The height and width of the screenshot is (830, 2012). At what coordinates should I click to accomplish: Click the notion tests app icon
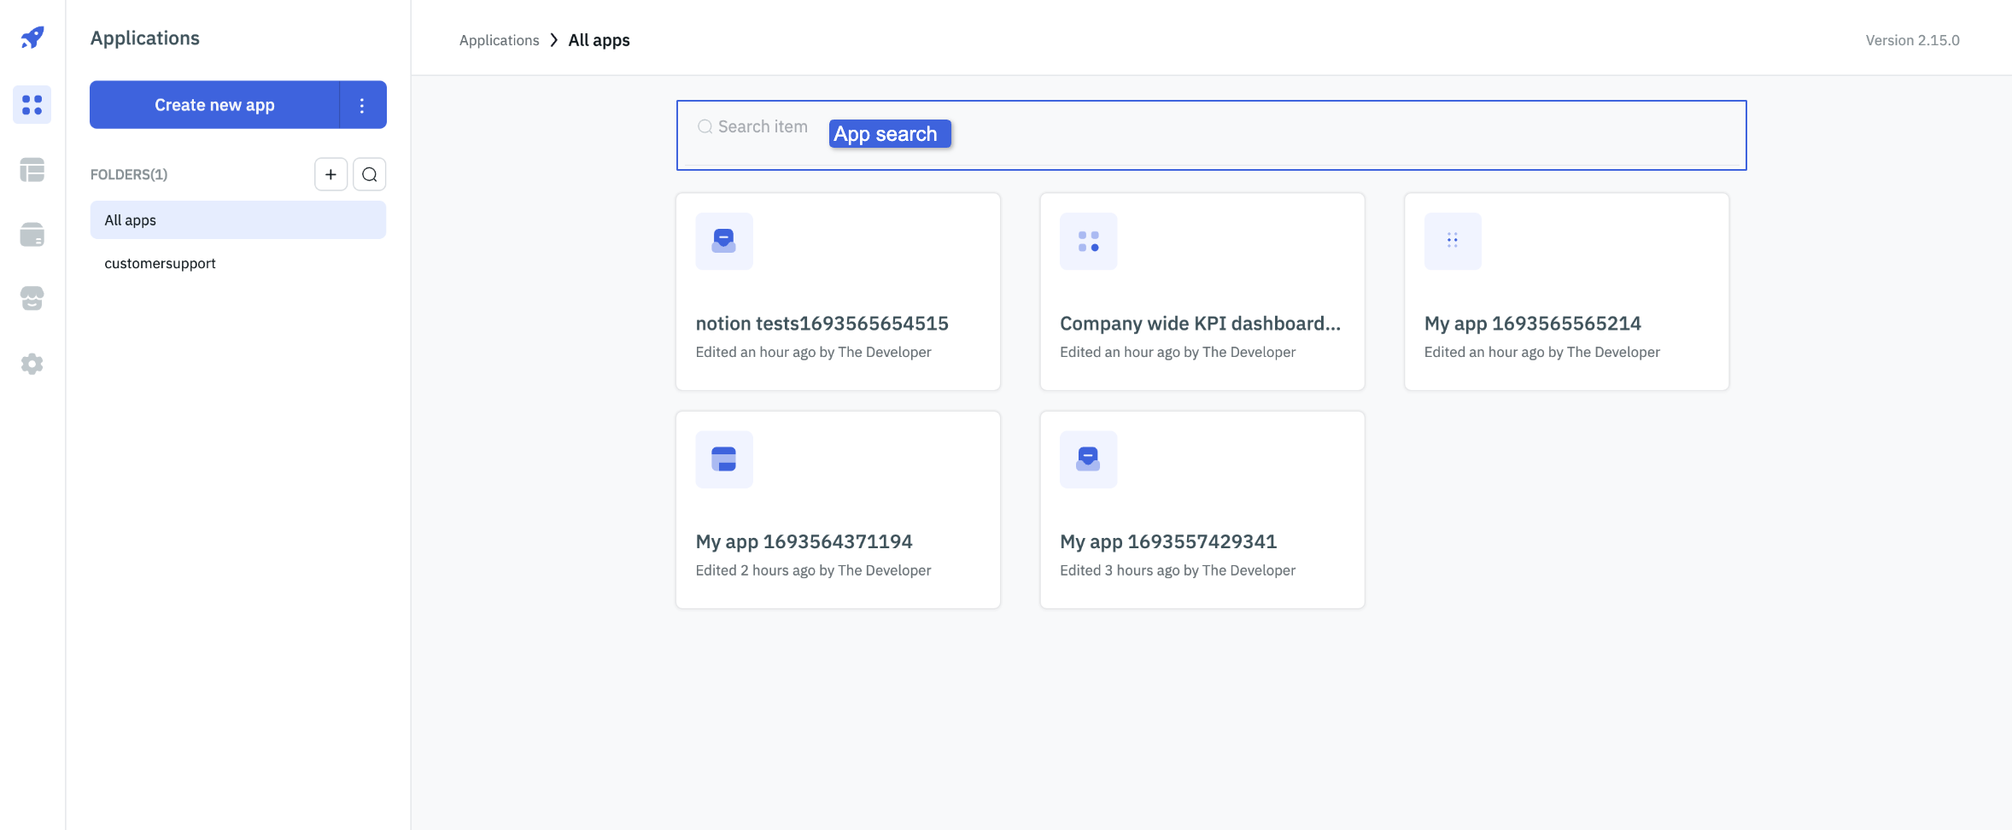click(x=723, y=242)
